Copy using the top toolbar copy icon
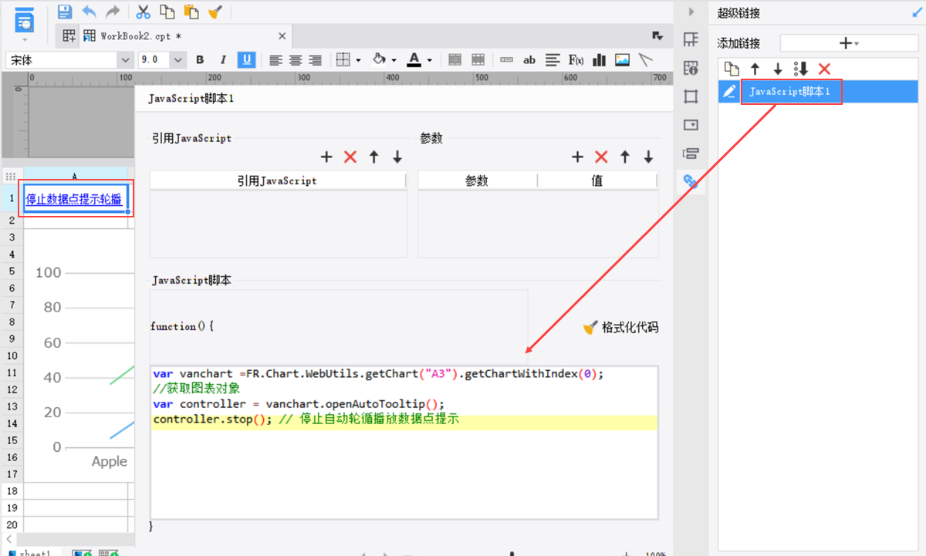The height and width of the screenshot is (556, 926). pos(167,12)
